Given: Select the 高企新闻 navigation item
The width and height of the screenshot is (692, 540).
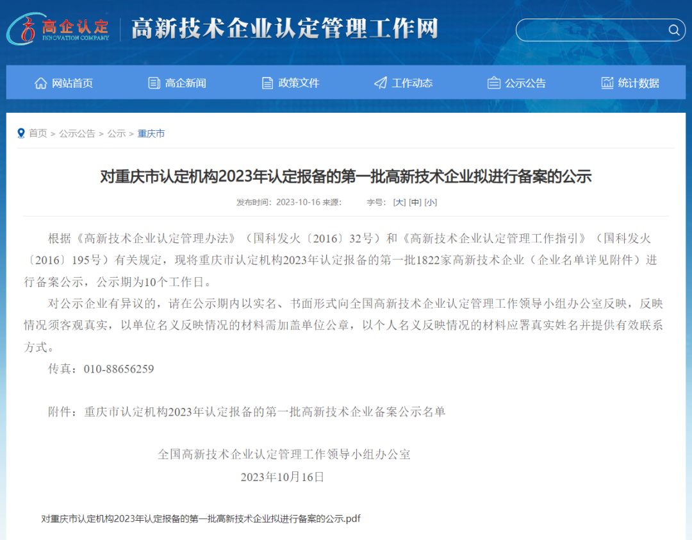Looking at the screenshot, I should tap(185, 83).
